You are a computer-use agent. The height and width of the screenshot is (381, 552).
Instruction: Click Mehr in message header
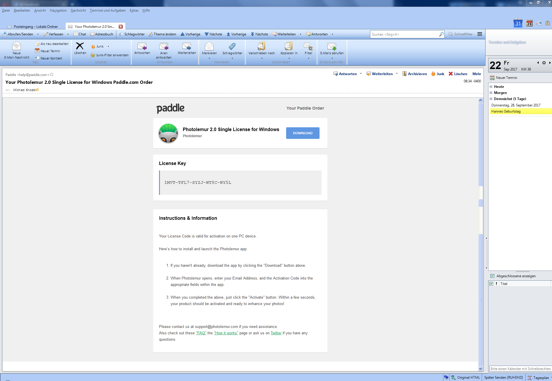pos(477,74)
